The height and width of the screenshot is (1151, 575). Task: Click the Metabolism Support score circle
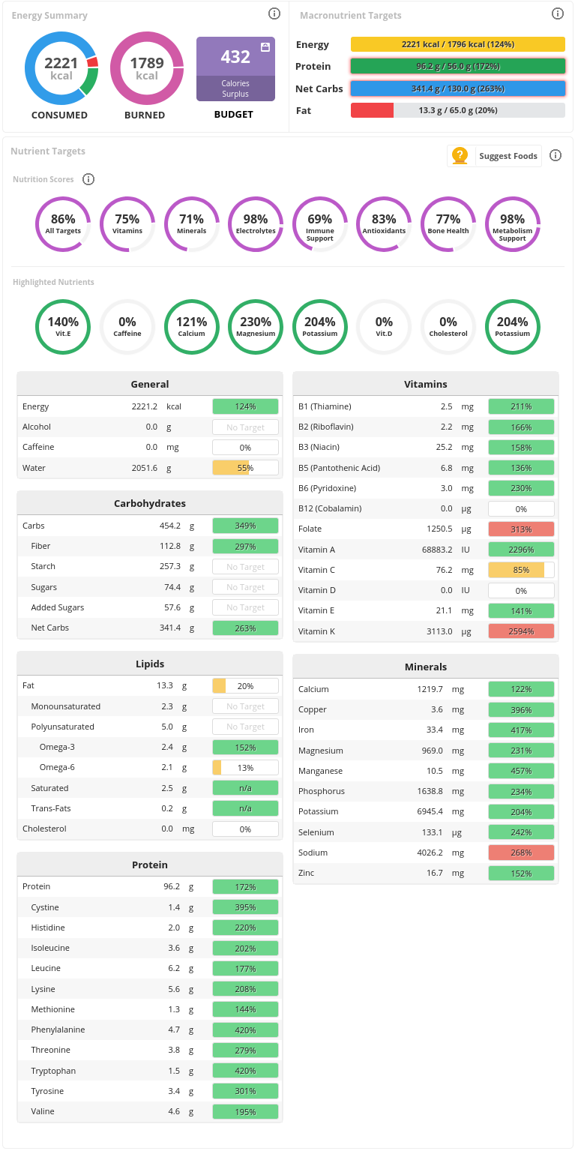click(x=513, y=223)
